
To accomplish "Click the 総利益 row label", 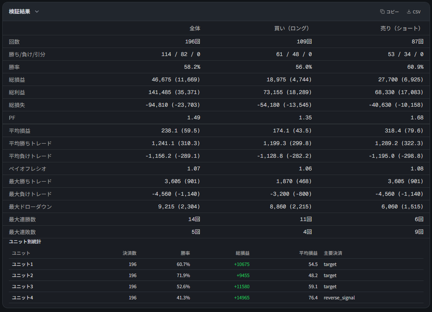I will 17,92.
